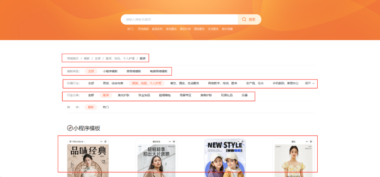Select 美容护肤 category filter

click(x=206, y=95)
